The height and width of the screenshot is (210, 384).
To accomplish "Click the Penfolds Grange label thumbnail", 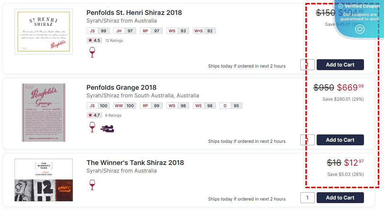I will pyautogui.click(x=44, y=113).
